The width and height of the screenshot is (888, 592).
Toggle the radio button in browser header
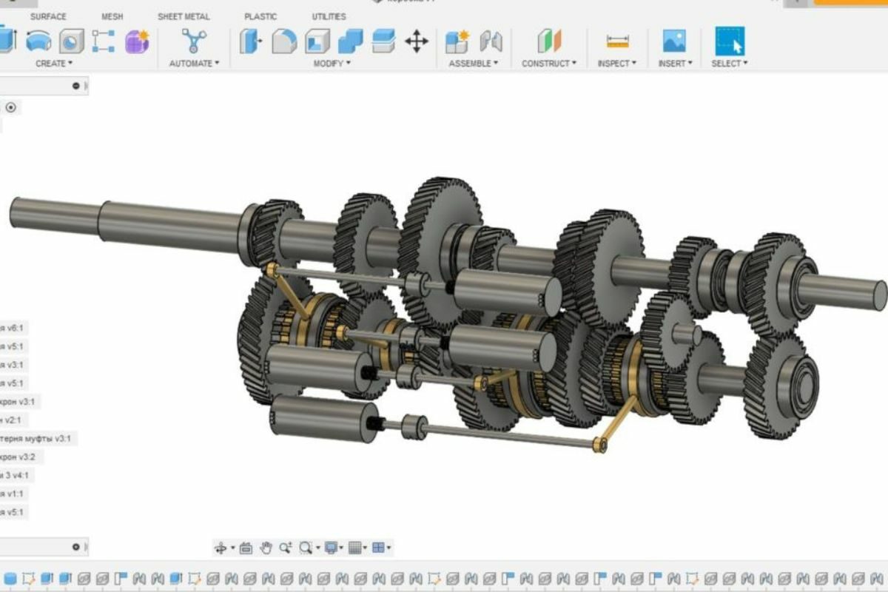[x=10, y=107]
